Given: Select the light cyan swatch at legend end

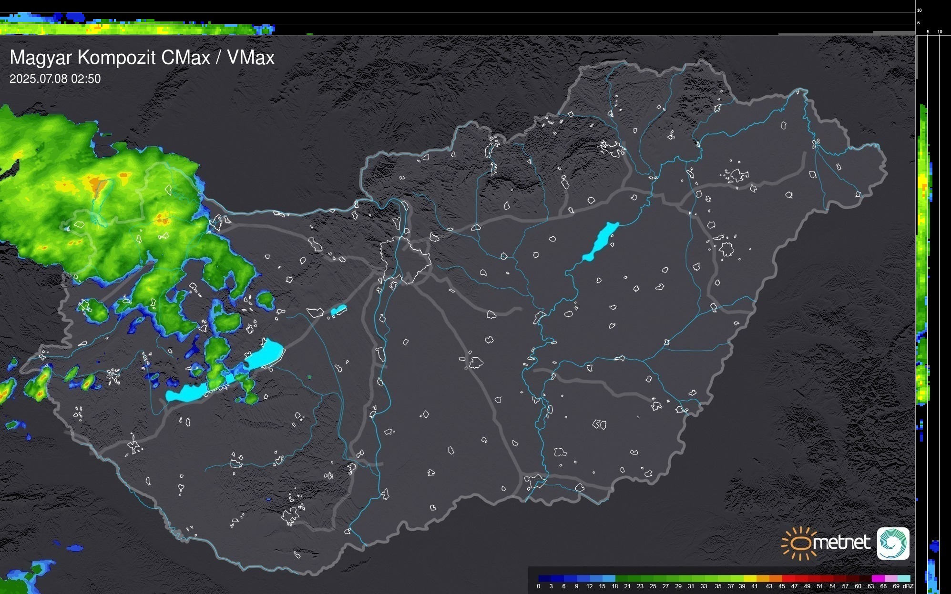Looking at the screenshot, I should pyautogui.click(x=904, y=578).
